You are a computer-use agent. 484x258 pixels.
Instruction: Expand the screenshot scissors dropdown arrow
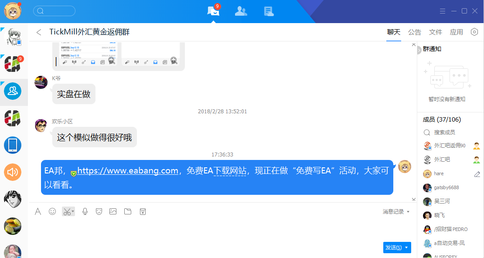pyautogui.click(x=73, y=212)
